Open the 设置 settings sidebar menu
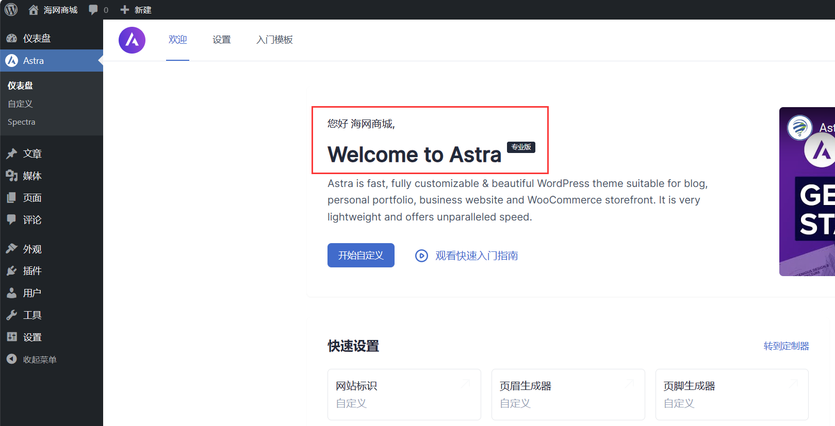Screen dimensions: 835x426 click(52, 337)
